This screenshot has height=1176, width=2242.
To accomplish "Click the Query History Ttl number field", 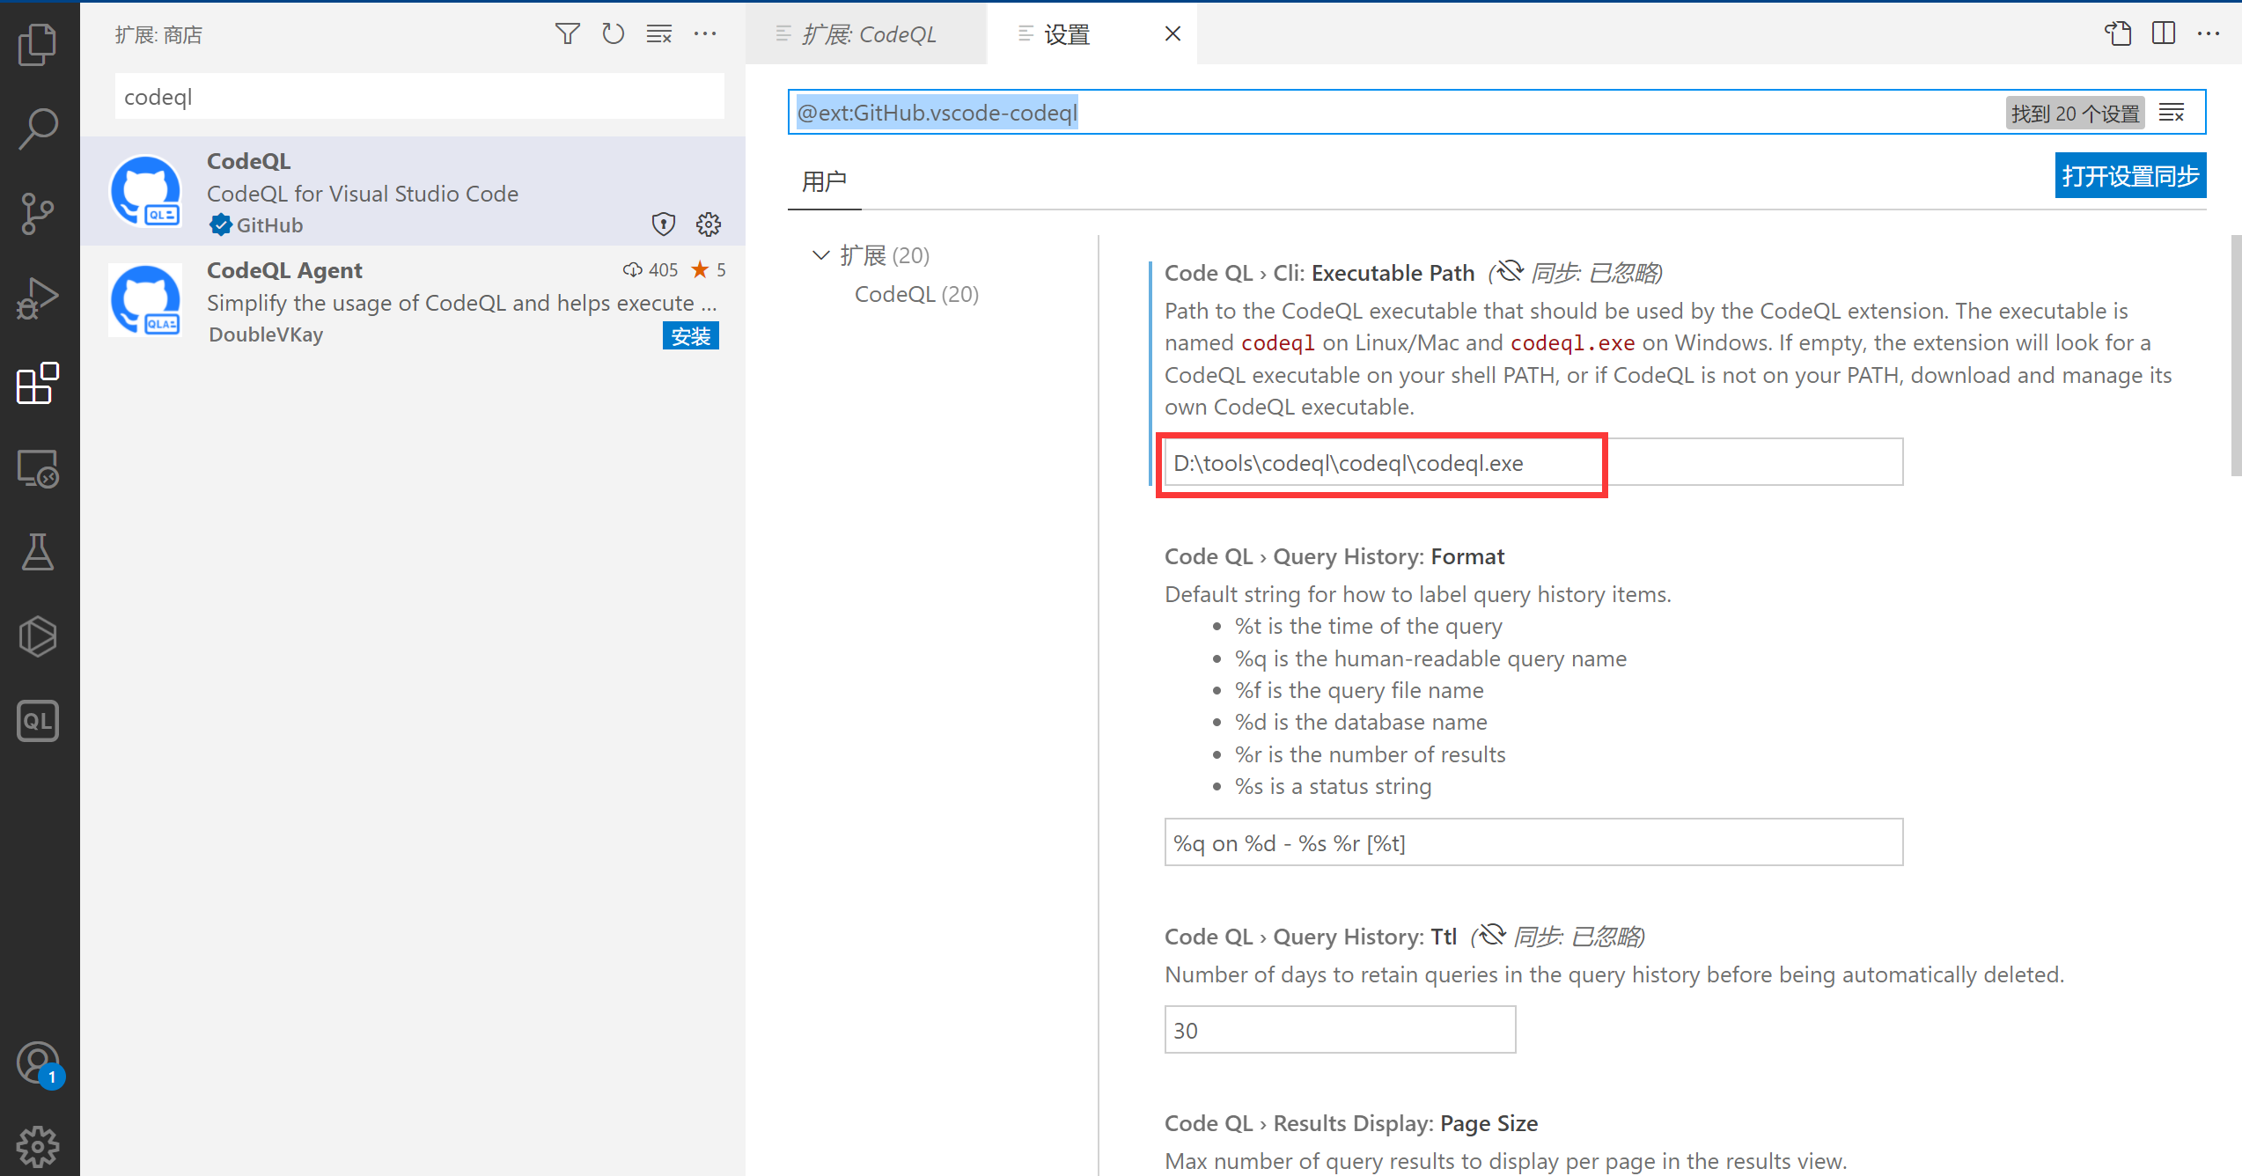I will click(x=1340, y=1030).
